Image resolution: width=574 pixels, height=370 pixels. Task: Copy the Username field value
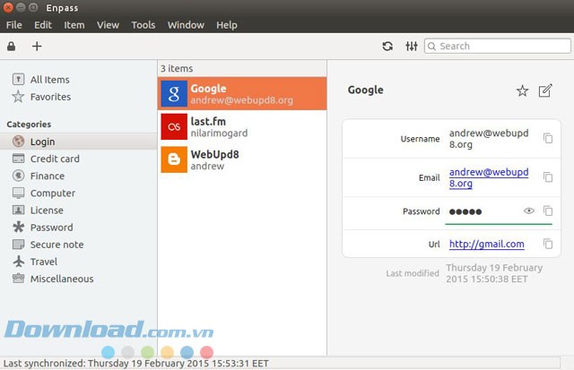pyautogui.click(x=548, y=139)
